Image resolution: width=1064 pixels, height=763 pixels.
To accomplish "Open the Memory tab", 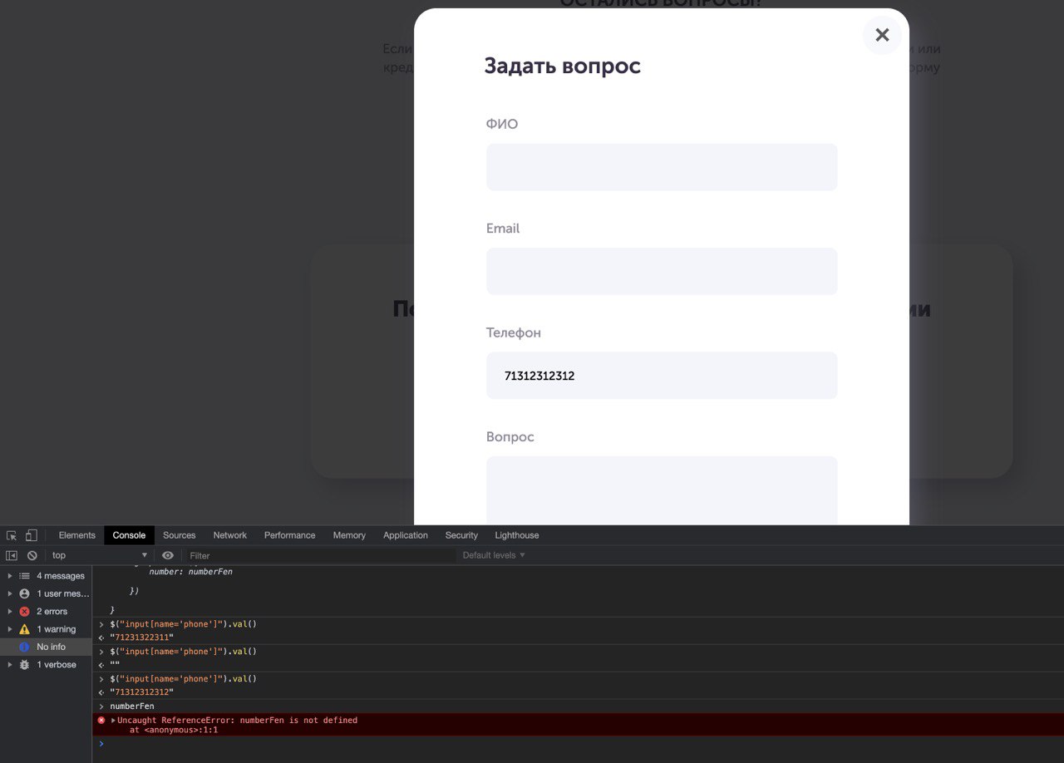I will [x=349, y=535].
